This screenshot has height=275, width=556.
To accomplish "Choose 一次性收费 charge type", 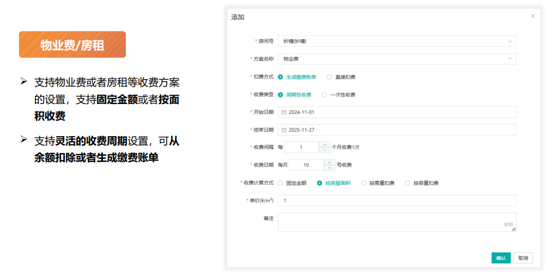I will (339, 95).
